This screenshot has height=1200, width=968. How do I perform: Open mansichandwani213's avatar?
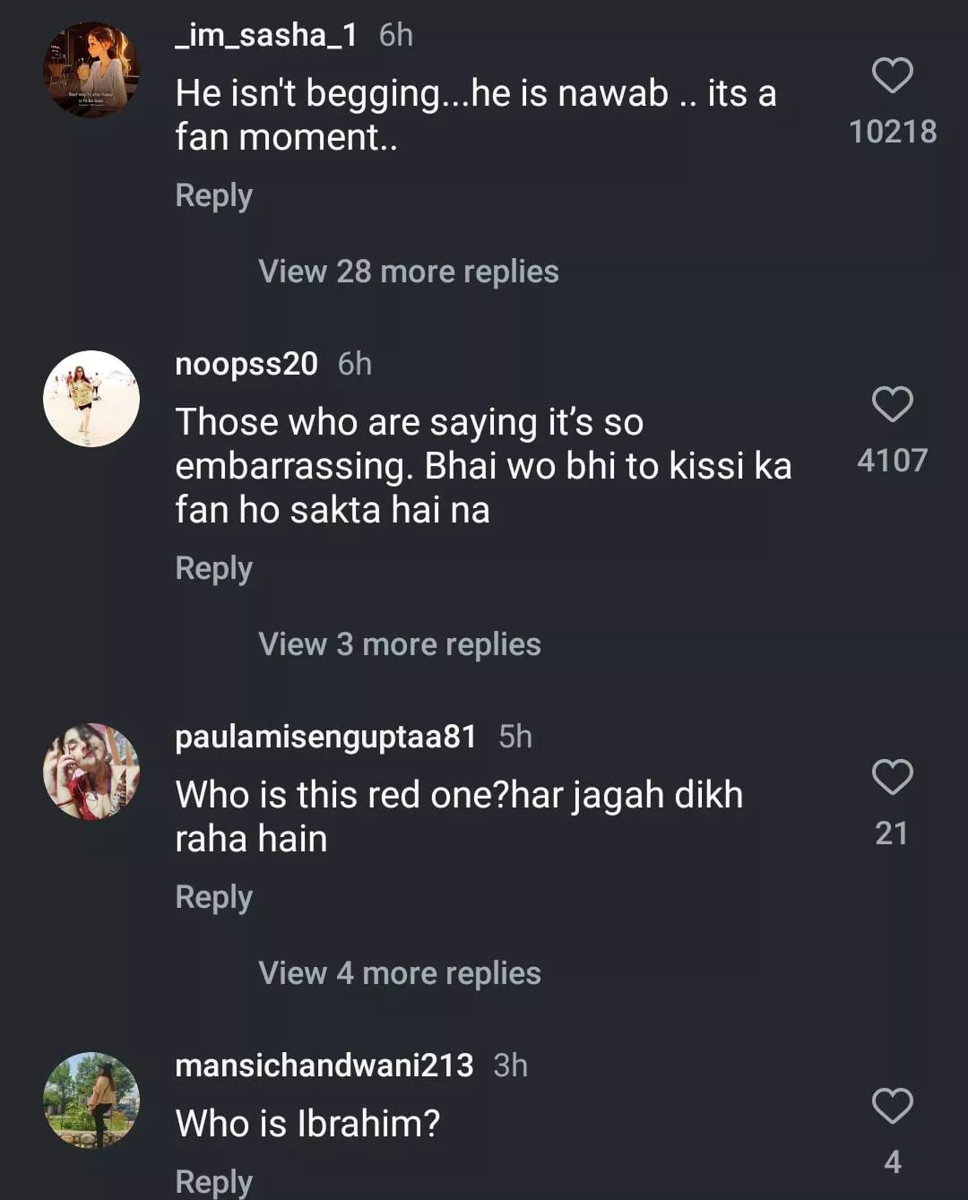[x=91, y=1101]
